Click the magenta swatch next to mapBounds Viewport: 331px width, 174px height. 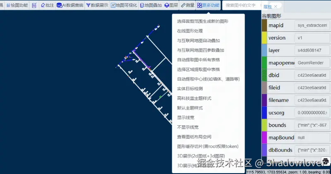264,138
